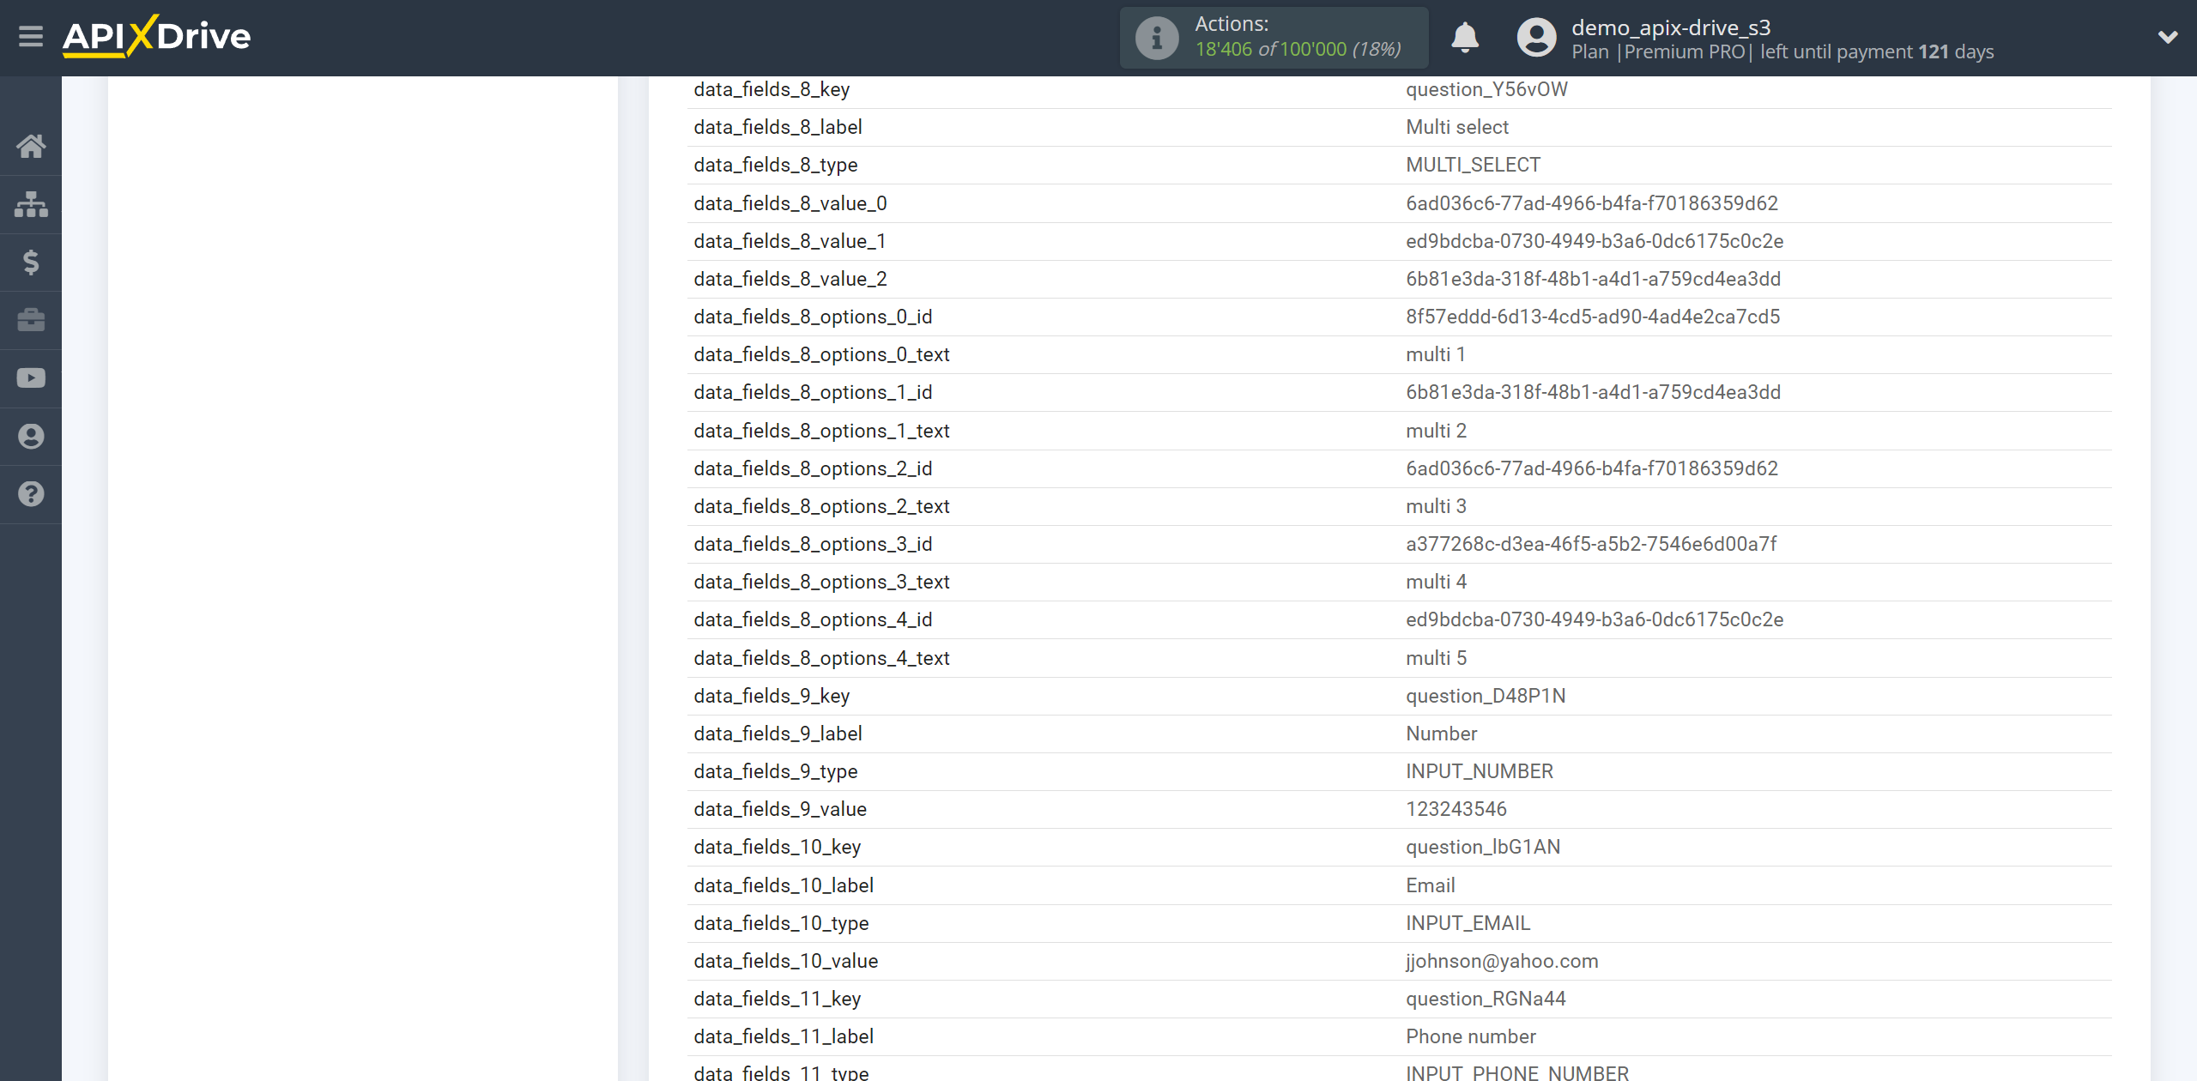Select the 'Multi select' label value
The image size is (2197, 1081).
[x=1457, y=127]
